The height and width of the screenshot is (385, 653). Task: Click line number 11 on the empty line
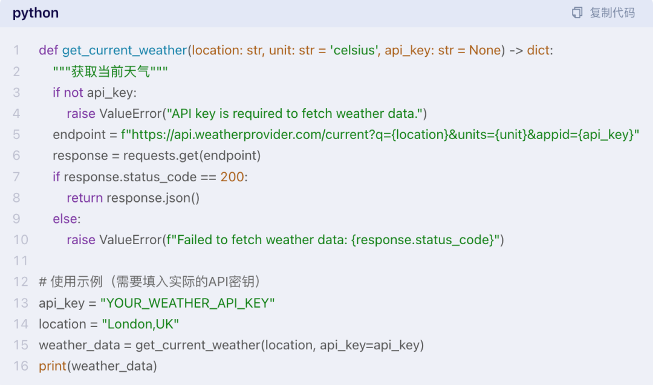pos(21,260)
